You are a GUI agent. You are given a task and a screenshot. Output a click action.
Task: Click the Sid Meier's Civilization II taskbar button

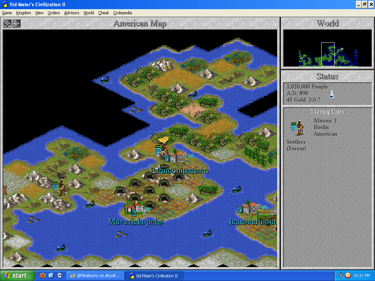coord(155,276)
